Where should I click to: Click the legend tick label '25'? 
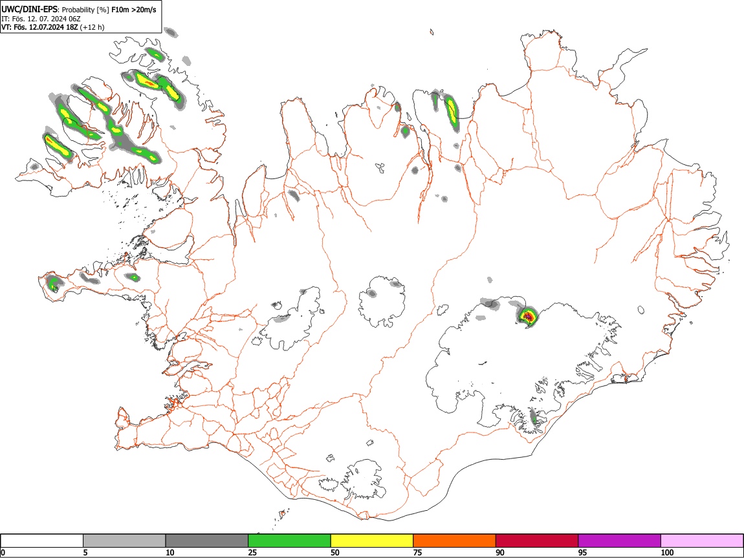coord(252,553)
